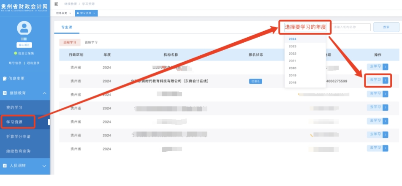The height and width of the screenshot is (186, 402).
Task: Open 折算学分申请 in the sidebar
Action: point(18,137)
